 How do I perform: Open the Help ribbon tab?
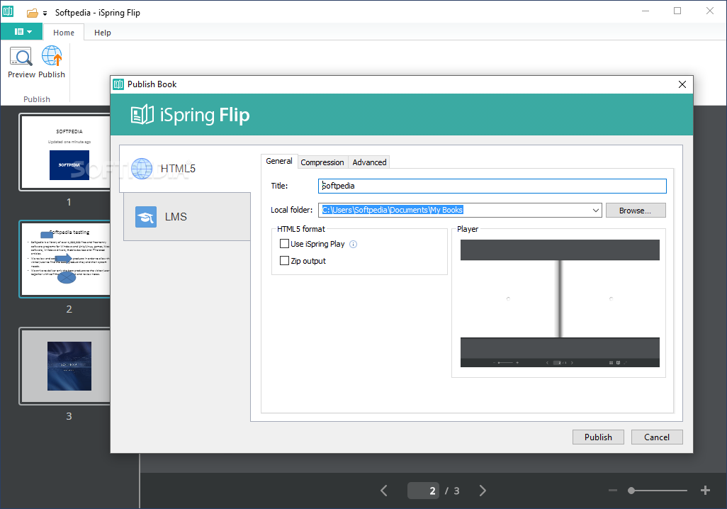tap(103, 33)
